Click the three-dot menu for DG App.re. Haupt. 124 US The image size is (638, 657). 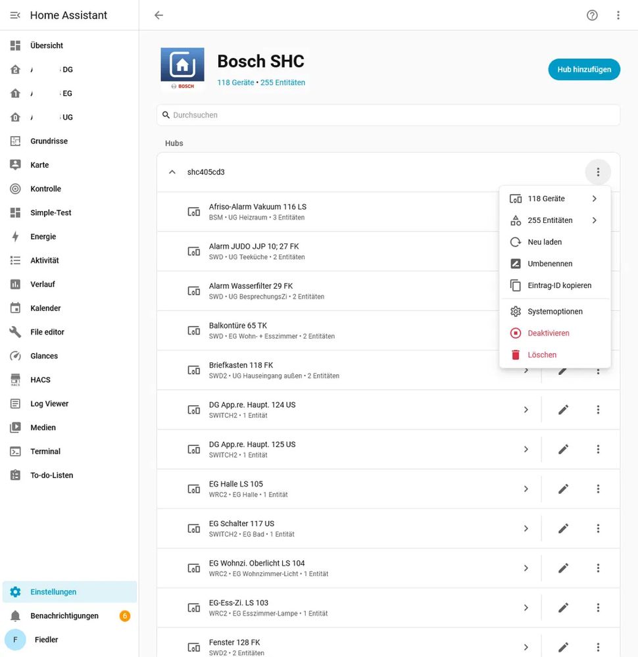pyautogui.click(x=598, y=410)
